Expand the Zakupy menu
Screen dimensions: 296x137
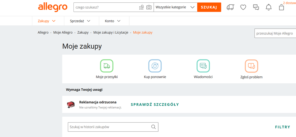pyautogui.click(x=47, y=21)
